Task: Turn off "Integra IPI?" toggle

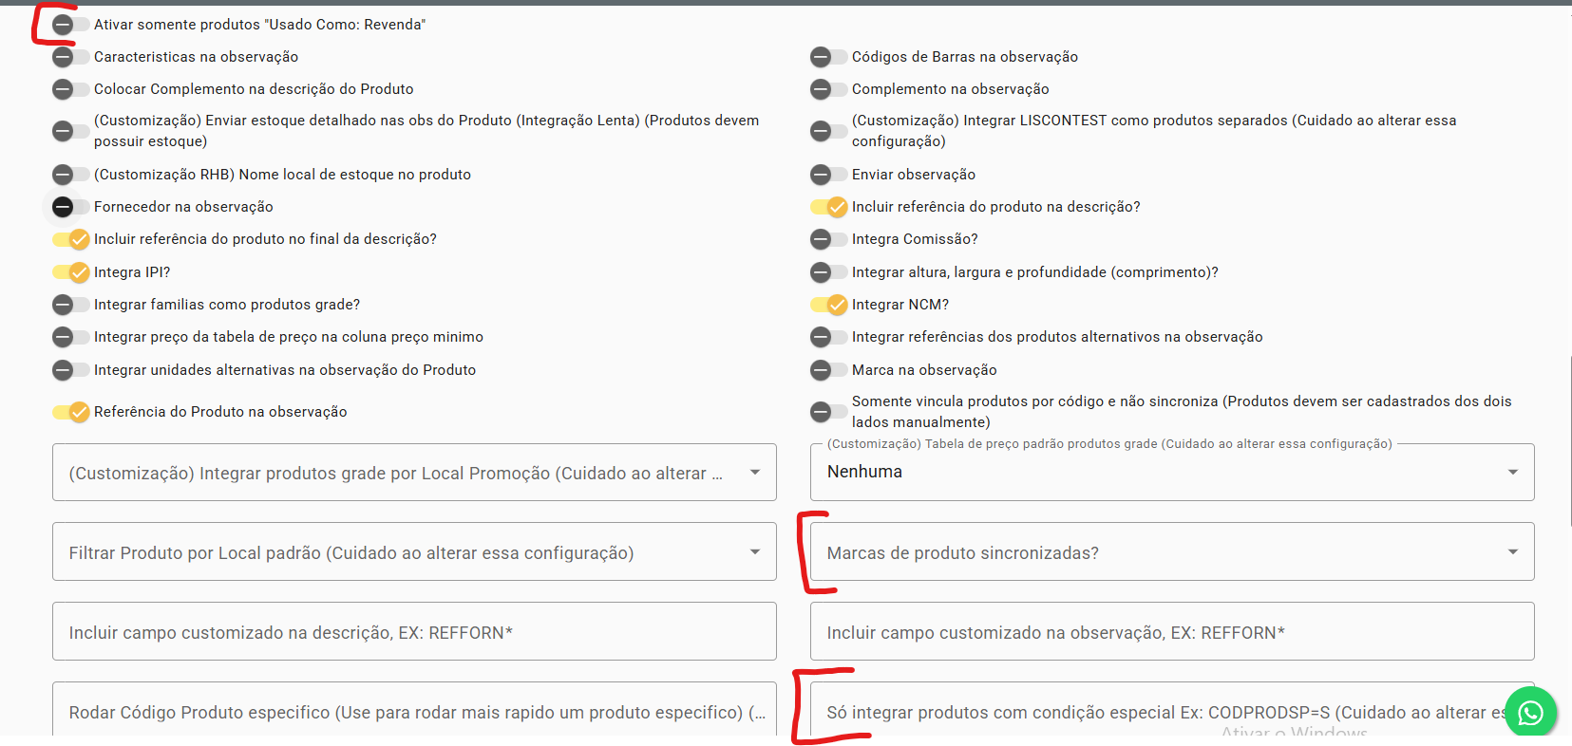Action: (x=71, y=272)
